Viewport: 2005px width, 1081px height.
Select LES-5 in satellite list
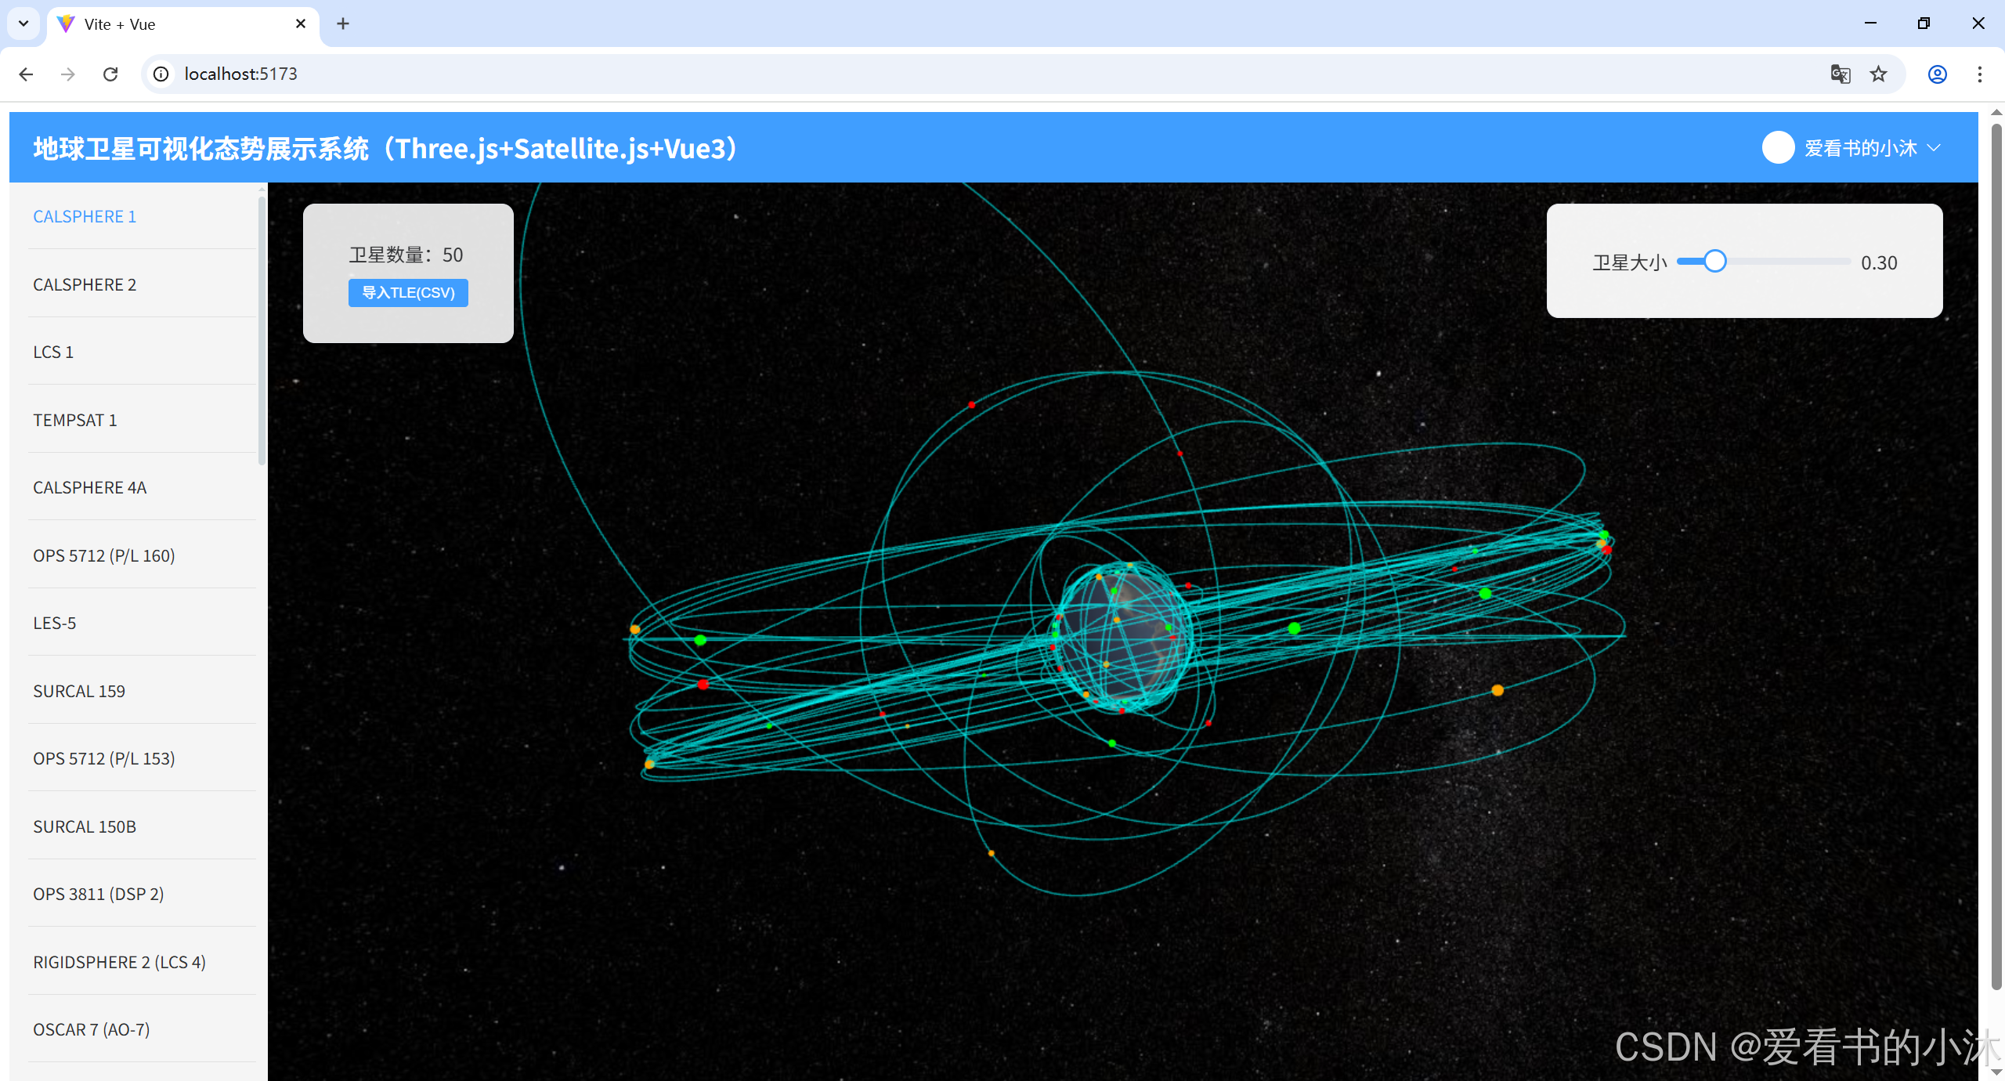pos(55,623)
